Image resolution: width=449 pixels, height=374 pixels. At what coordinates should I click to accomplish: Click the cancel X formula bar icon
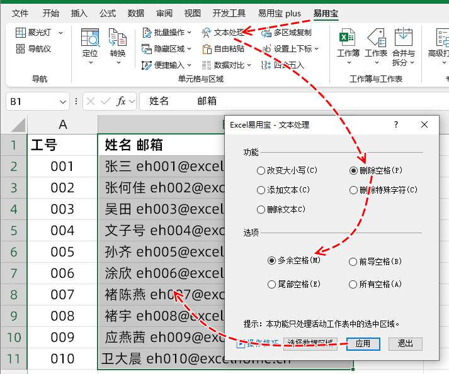click(x=91, y=101)
